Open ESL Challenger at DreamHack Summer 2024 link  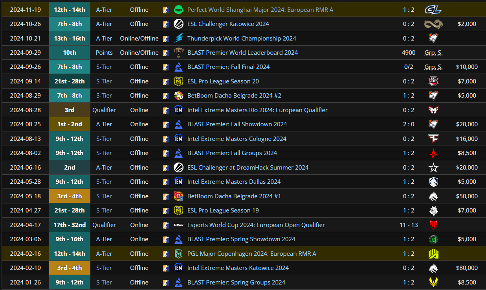coord(248,168)
